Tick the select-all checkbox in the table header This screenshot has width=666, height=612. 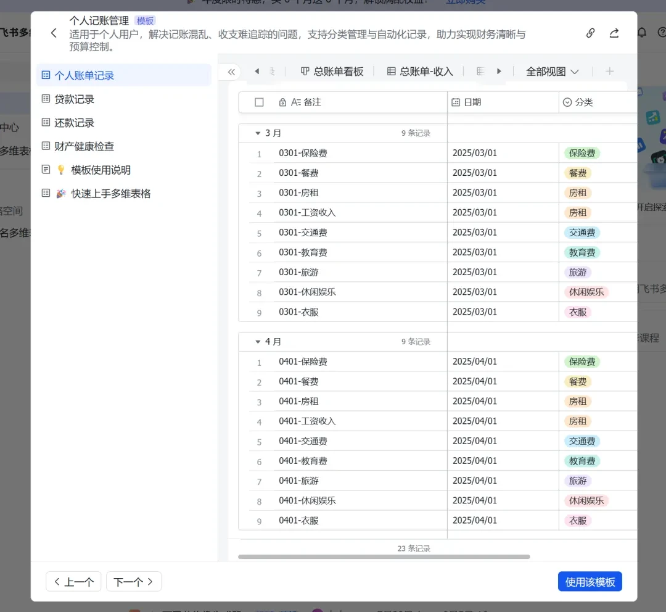259,102
